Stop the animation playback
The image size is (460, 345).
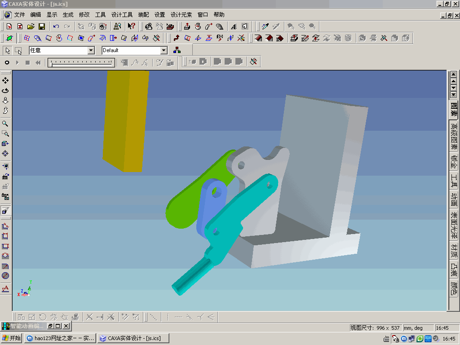click(27, 62)
